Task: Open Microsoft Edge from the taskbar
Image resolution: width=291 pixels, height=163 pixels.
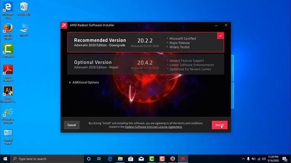Action: tap(110, 159)
